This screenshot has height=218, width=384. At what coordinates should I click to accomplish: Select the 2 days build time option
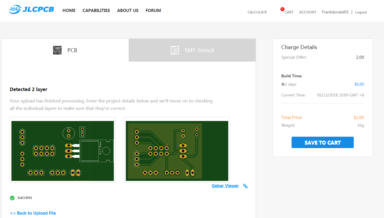(283, 84)
